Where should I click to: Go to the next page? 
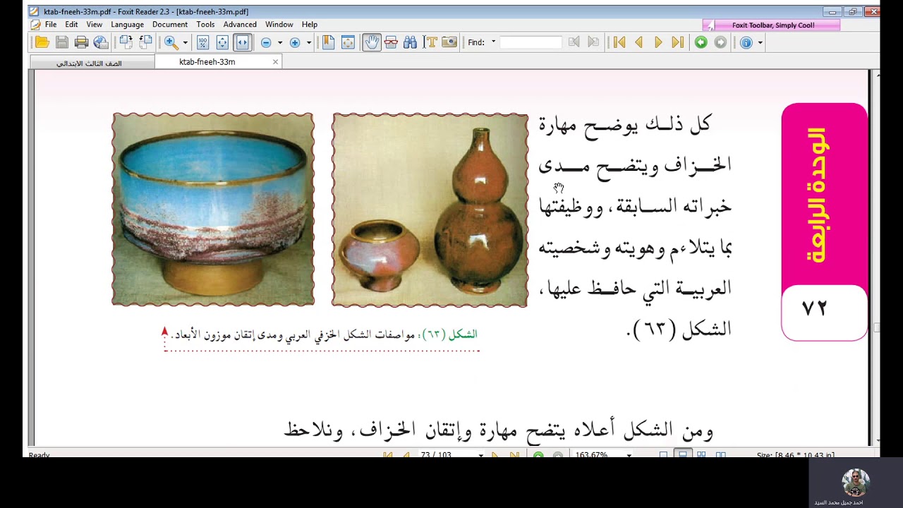(658, 42)
